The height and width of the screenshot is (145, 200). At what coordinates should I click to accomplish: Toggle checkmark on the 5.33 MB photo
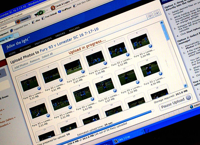point(39,88)
